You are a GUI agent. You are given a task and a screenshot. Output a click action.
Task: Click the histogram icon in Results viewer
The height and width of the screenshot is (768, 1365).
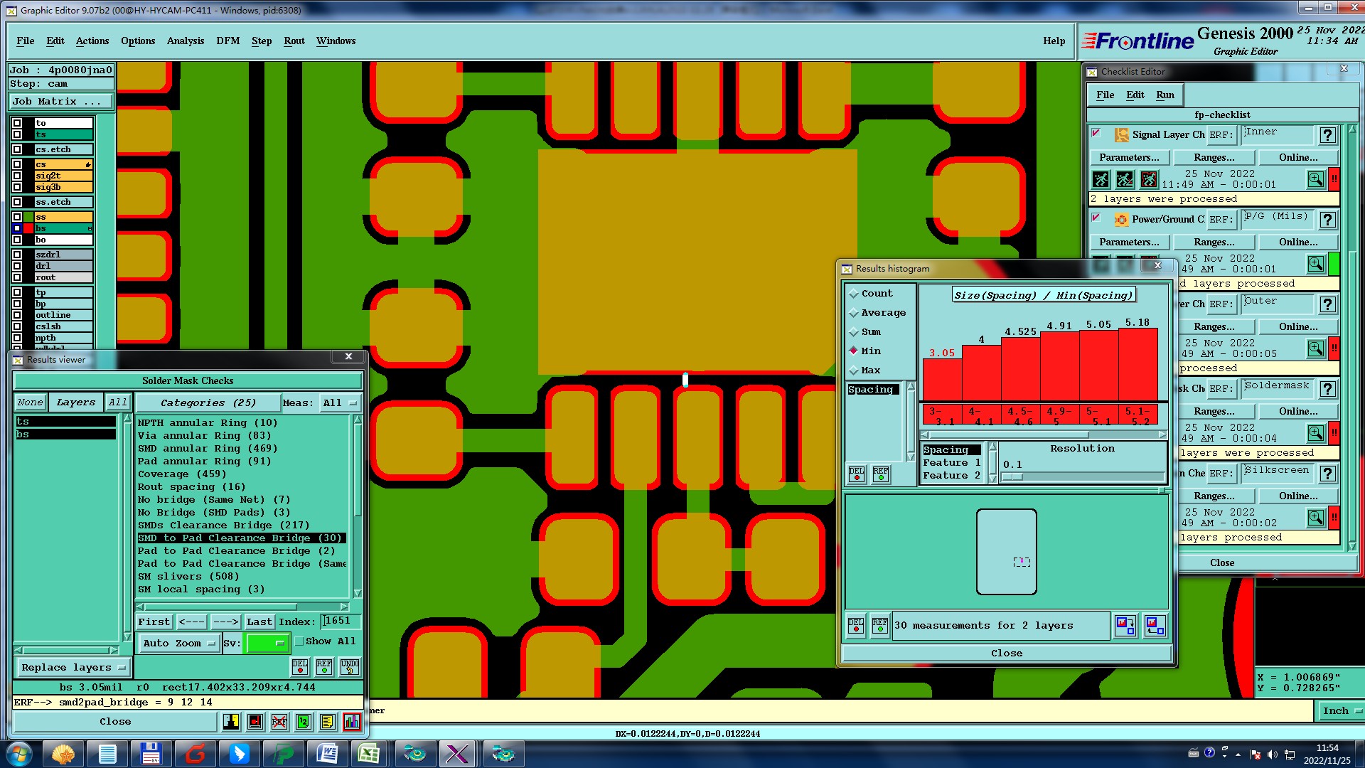pyautogui.click(x=351, y=722)
